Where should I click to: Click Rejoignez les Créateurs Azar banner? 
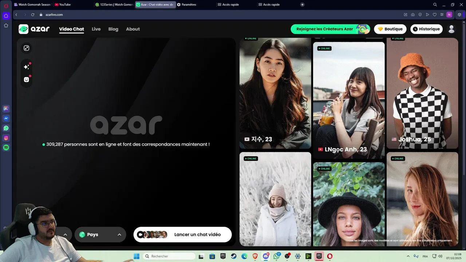(x=330, y=29)
